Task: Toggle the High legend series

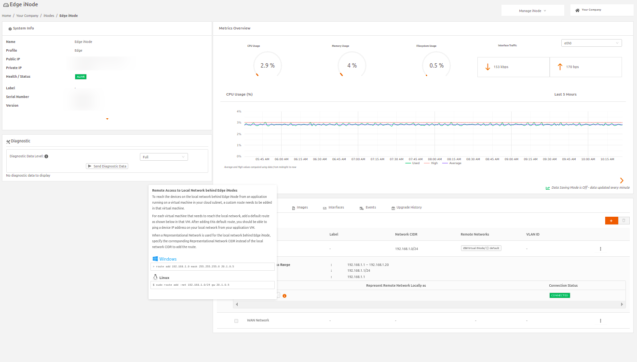Action: pyautogui.click(x=431, y=163)
